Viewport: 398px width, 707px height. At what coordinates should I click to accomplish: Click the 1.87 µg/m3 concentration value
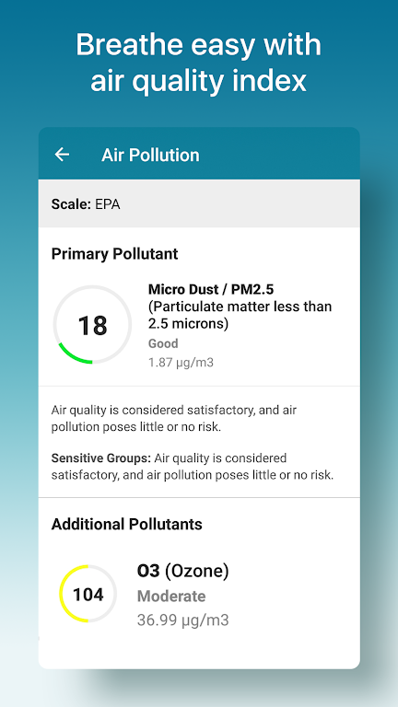(x=181, y=363)
